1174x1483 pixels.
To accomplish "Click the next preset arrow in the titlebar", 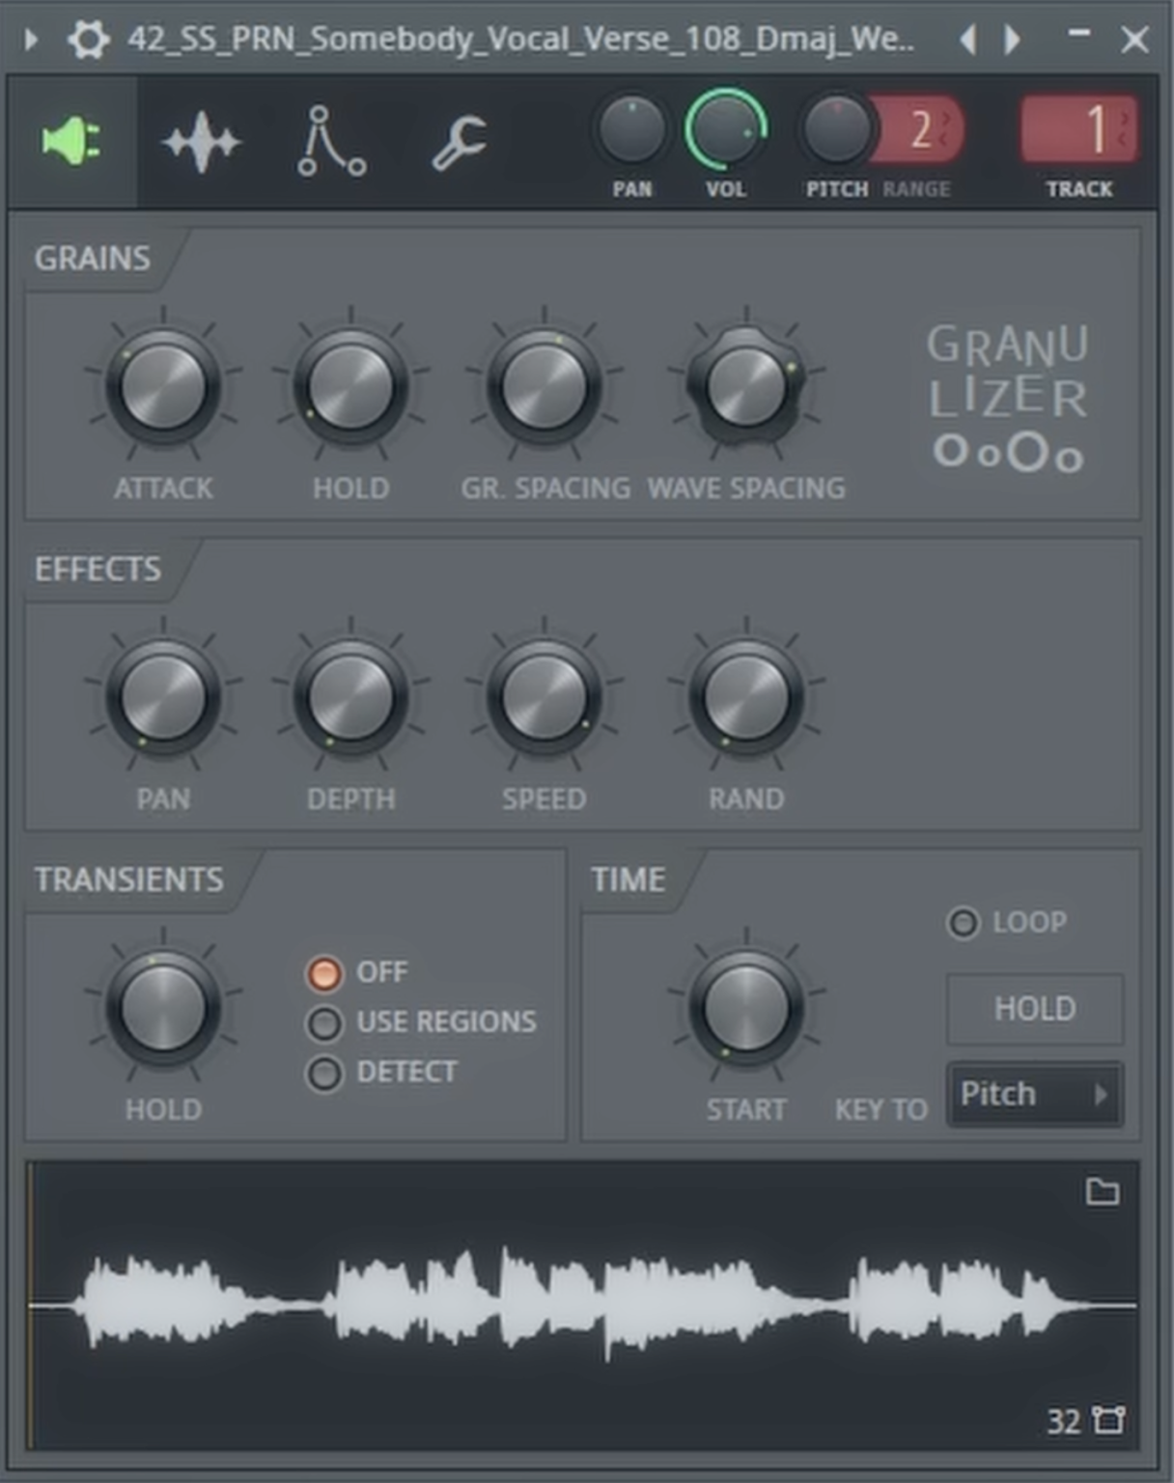I will pyautogui.click(x=1012, y=40).
